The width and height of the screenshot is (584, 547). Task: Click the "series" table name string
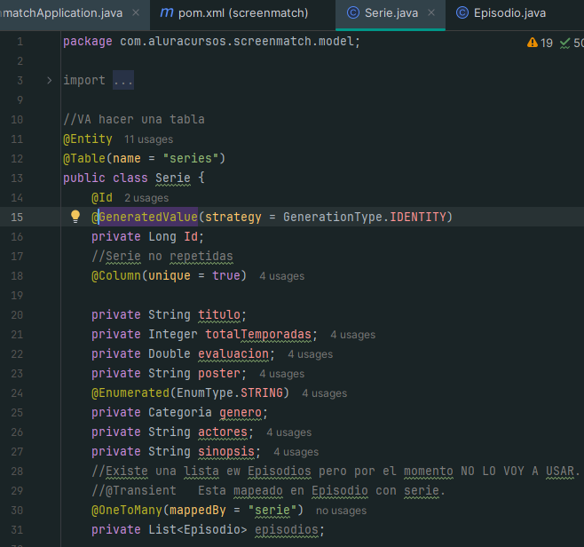click(x=191, y=158)
